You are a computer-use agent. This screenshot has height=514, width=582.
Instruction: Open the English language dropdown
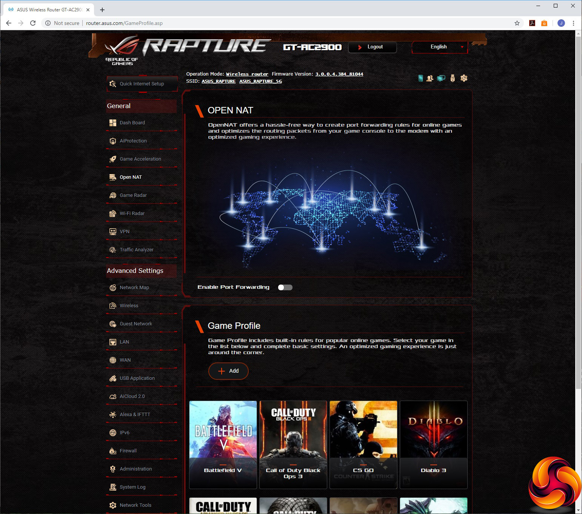440,47
